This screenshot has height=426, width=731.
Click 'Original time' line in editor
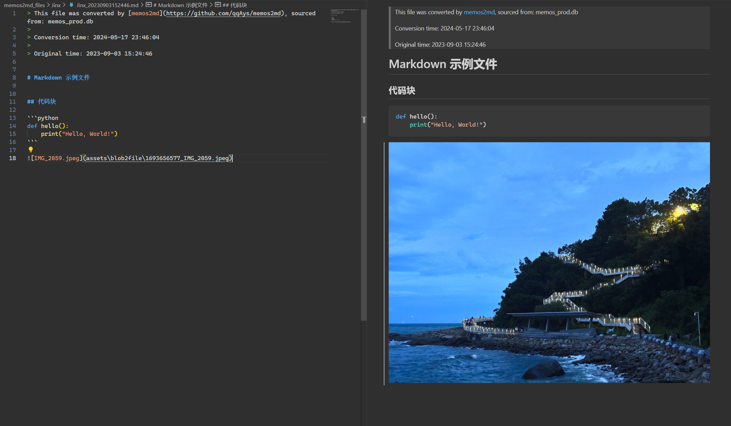[x=90, y=54]
